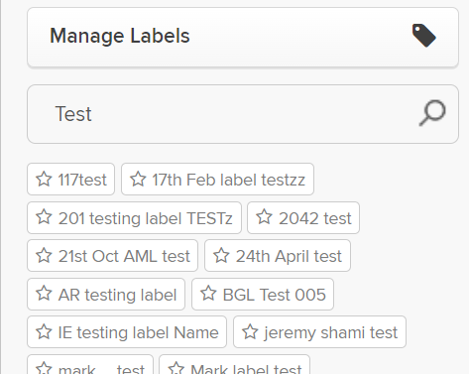
Task: Select the 2042 test label text
Action: (x=315, y=218)
